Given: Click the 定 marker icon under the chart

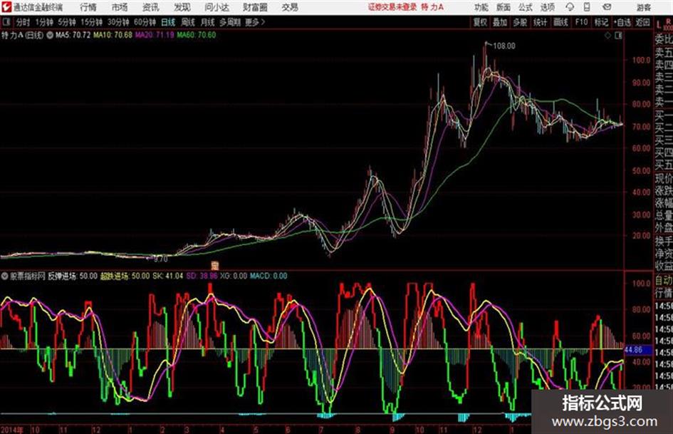Looking at the screenshot, I should pos(214,266).
